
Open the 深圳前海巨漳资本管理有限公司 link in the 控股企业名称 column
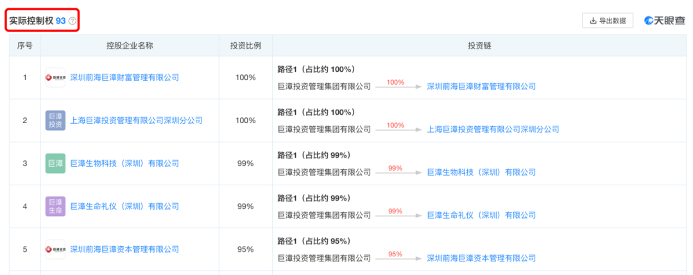124,249
